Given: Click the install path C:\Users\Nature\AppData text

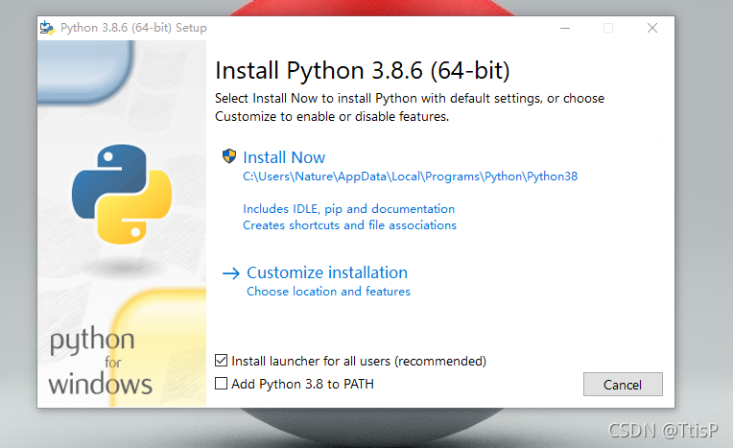Looking at the screenshot, I should coord(410,177).
